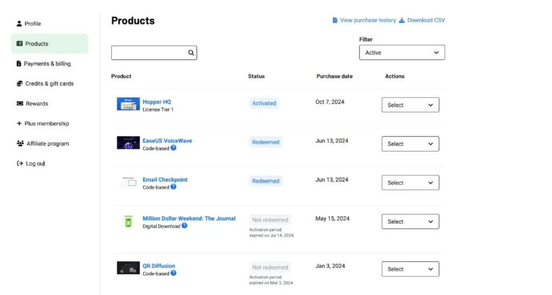This screenshot has width=552, height=295.
Task: Click View purchase history link
Action: [368, 20]
